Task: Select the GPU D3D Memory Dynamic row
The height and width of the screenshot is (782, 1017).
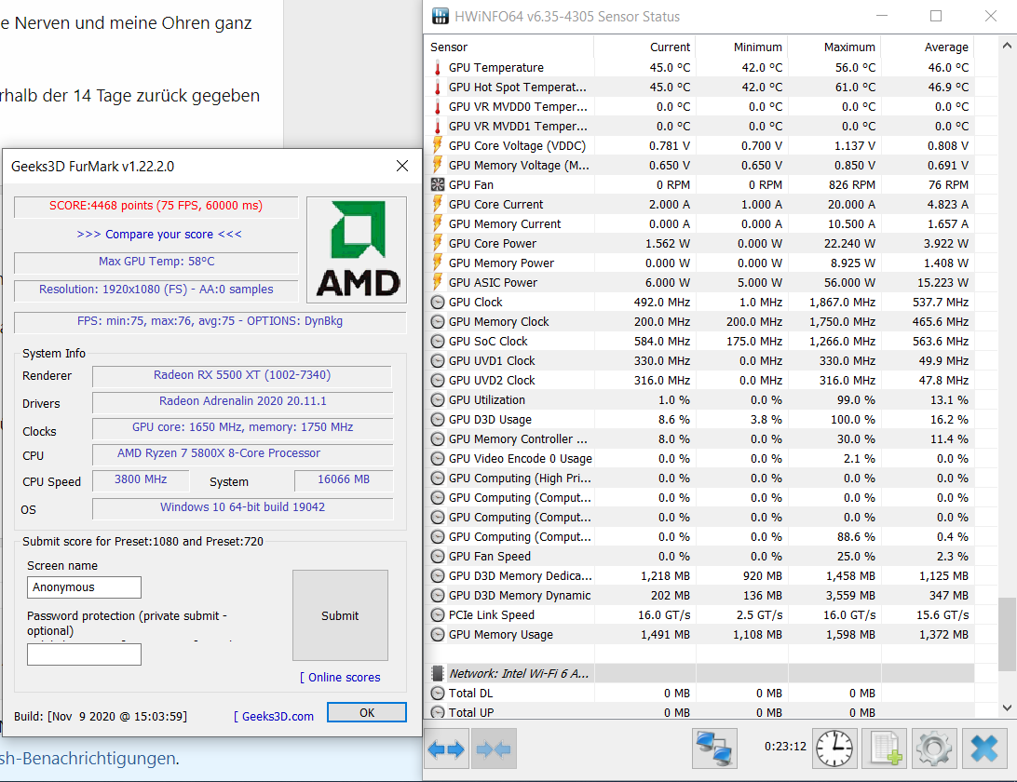Action: pos(700,595)
